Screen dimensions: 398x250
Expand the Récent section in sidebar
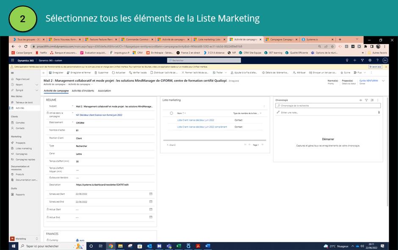tap(37, 85)
